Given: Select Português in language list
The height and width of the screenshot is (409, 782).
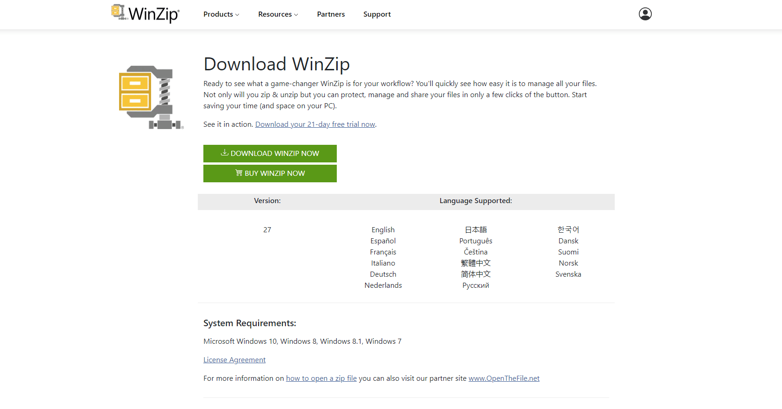Looking at the screenshot, I should coord(476,241).
